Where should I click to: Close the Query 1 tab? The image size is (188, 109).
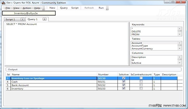[45, 19]
